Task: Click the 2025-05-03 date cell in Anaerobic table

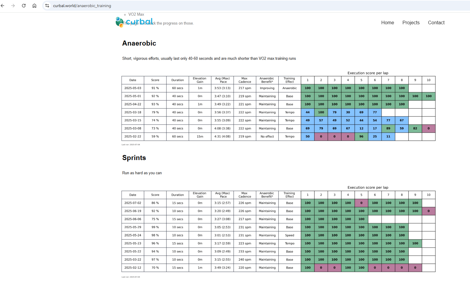Action: pyautogui.click(x=133, y=88)
